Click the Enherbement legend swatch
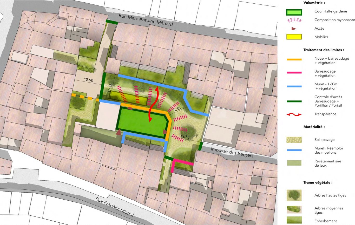 click(x=294, y=220)
